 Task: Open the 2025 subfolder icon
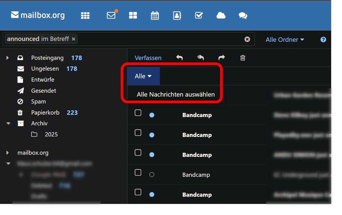[x=34, y=134]
